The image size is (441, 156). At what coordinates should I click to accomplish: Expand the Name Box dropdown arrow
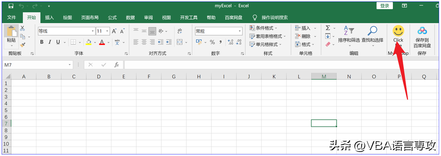coord(70,65)
